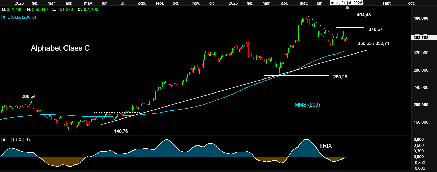Click the 240,000 price axis label
437x172 pixels.
coord(421,87)
